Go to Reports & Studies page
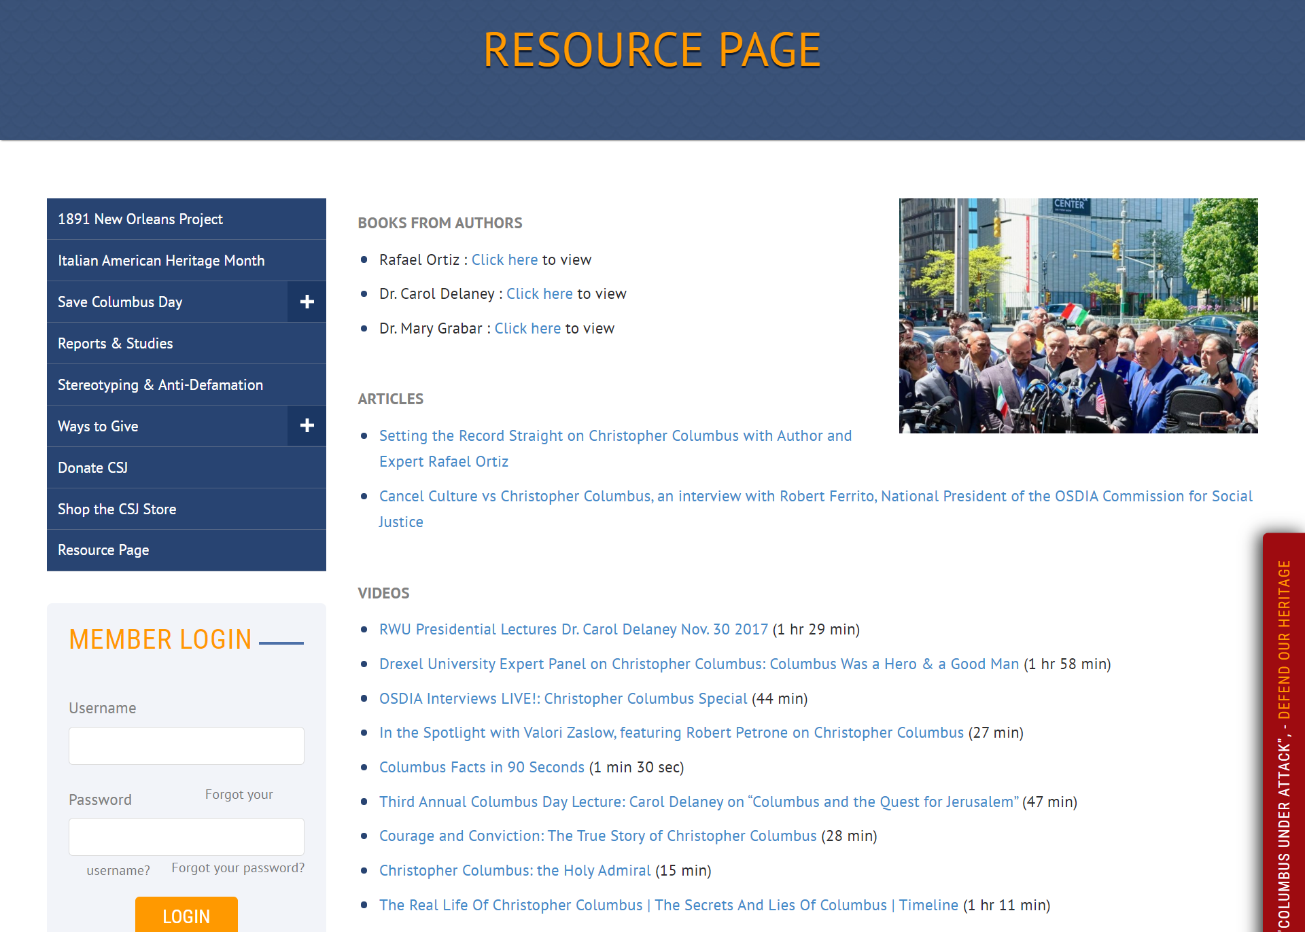This screenshot has height=932, width=1305. pyautogui.click(x=115, y=344)
